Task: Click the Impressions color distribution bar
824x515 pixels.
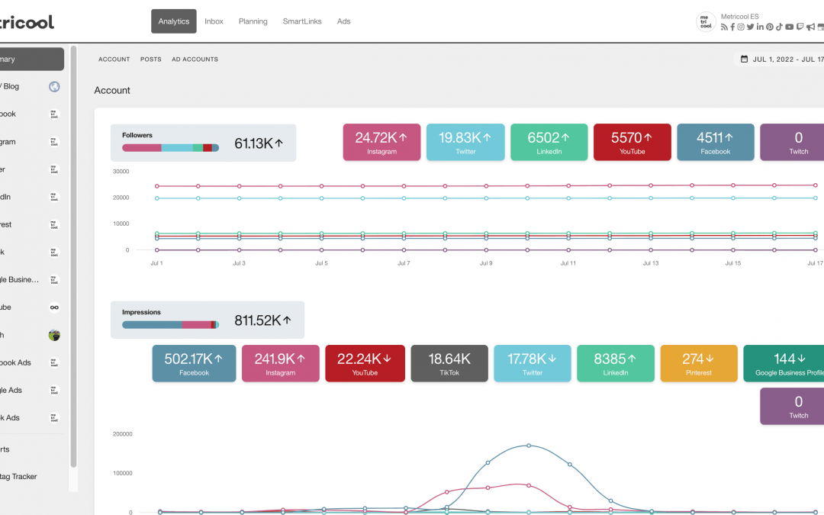Action: pyautogui.click(x=170, y=325)
